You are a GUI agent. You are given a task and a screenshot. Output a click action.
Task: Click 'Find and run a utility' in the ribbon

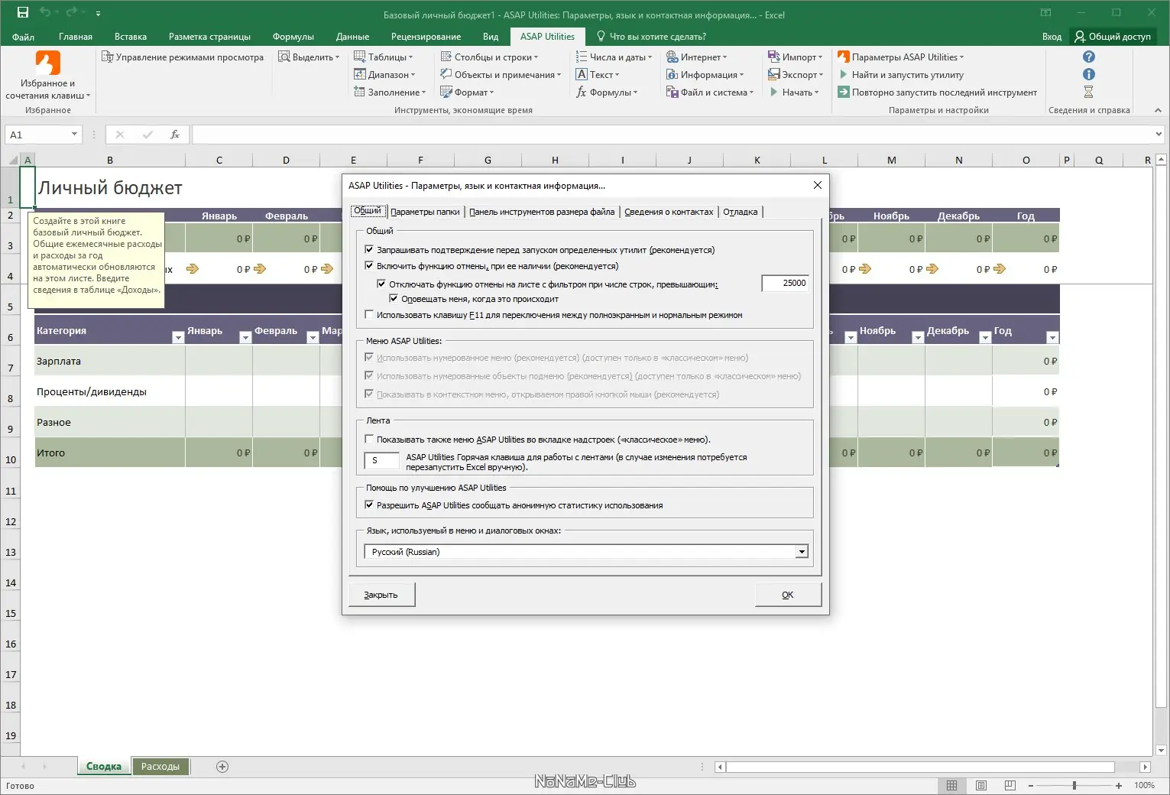point(901,75)
